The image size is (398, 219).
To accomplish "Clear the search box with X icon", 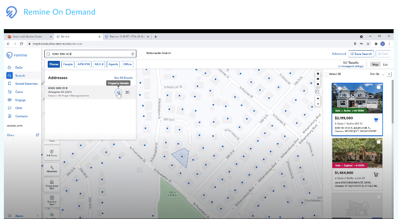I will [133, 54].
